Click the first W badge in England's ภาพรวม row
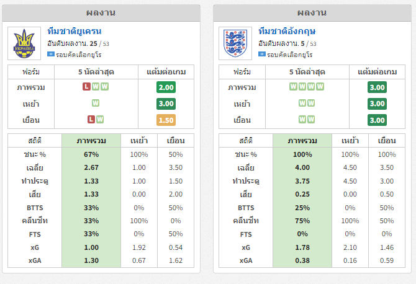The width and height of the screenshot is (416, 284). pos(293,87)
